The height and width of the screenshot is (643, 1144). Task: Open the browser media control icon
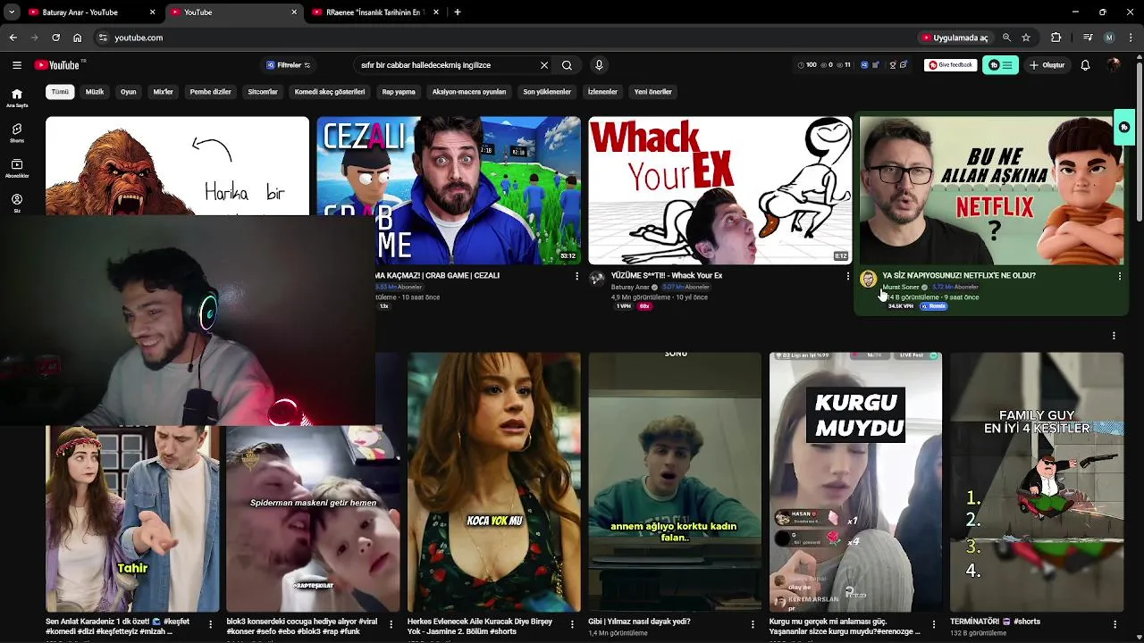1087,38
